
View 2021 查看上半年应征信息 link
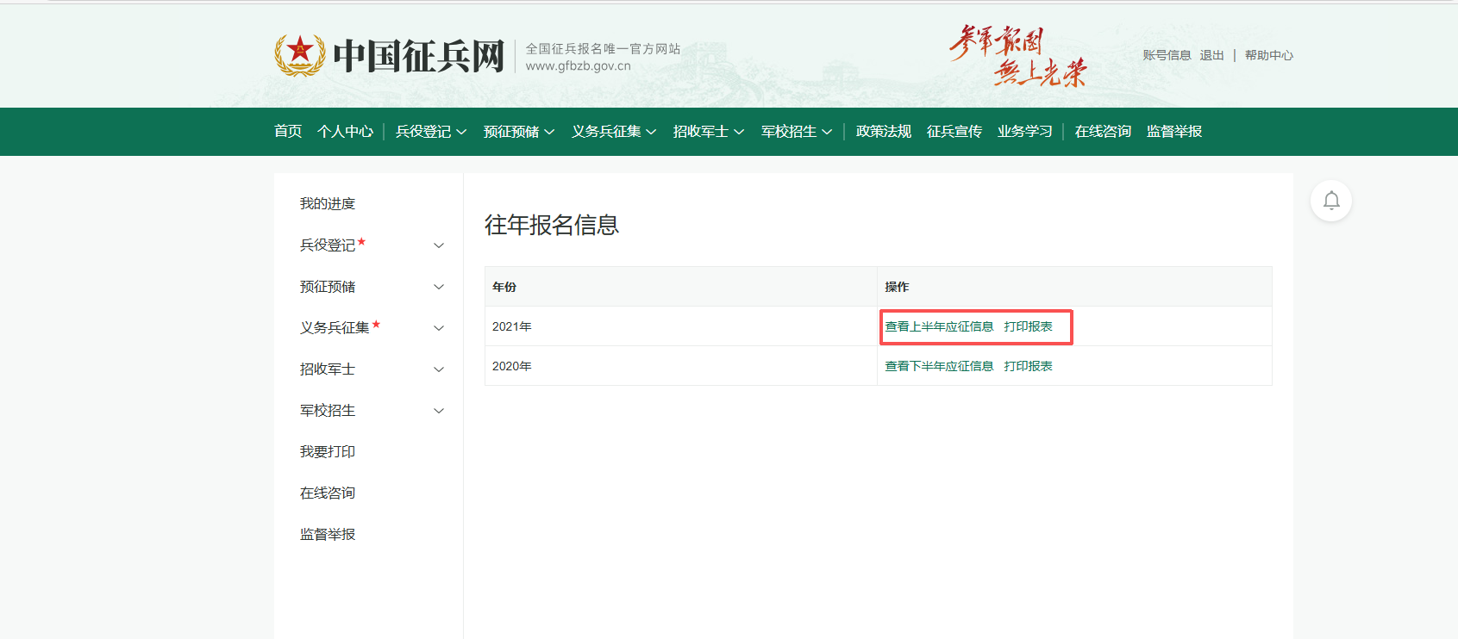(x=939, y=326)
